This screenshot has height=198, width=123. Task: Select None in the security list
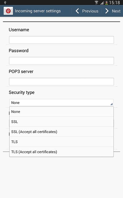tap(61, 112)
